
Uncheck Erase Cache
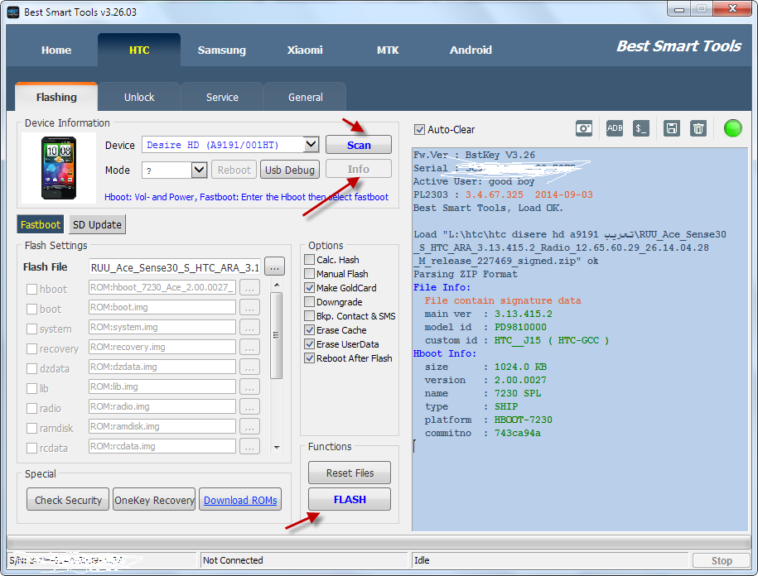click(309, 330)
